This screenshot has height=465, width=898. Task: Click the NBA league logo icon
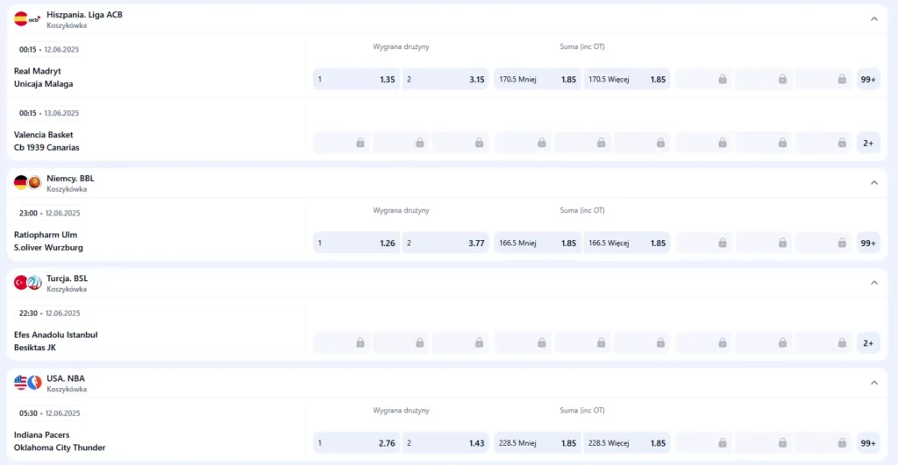(x=35, y=383)
